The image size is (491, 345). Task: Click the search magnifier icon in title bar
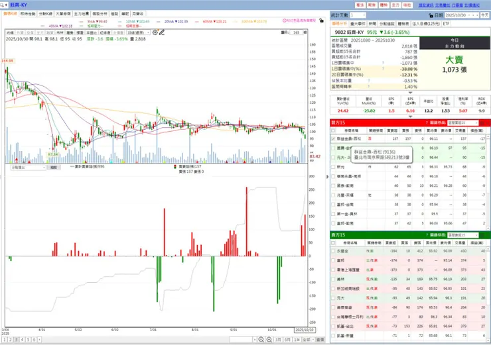2,5
